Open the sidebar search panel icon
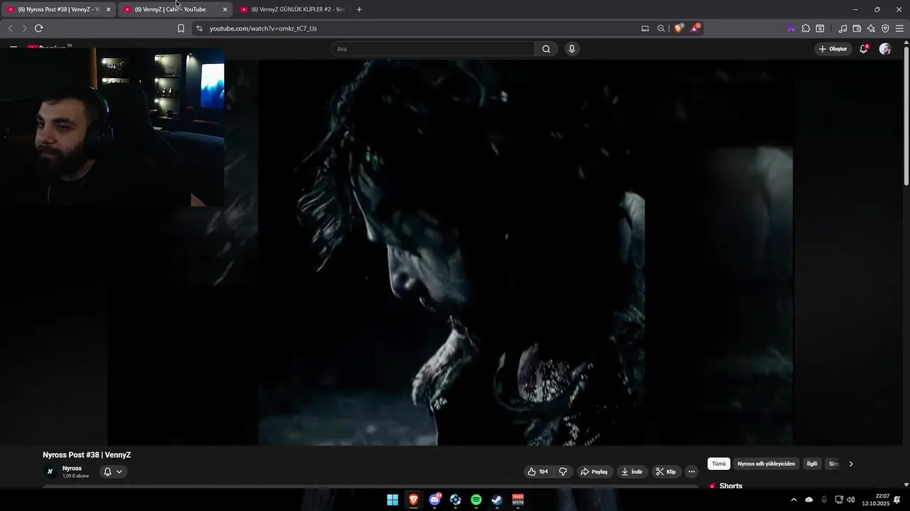This screenshot has height=511, width=910. [x=820, y=28]
